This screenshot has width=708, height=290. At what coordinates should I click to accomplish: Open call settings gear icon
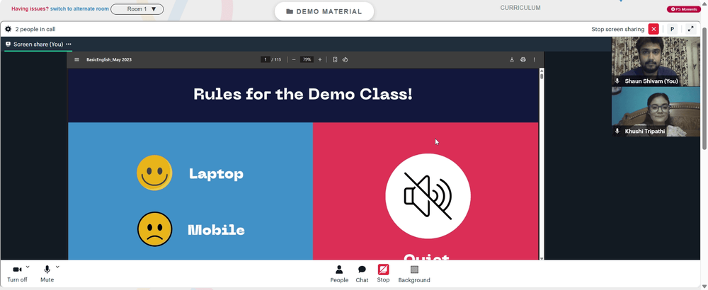(8, 29)
